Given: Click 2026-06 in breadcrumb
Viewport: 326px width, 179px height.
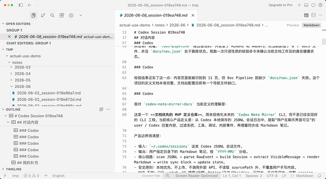Looking at the screenshot, I should tap(177, 25).
